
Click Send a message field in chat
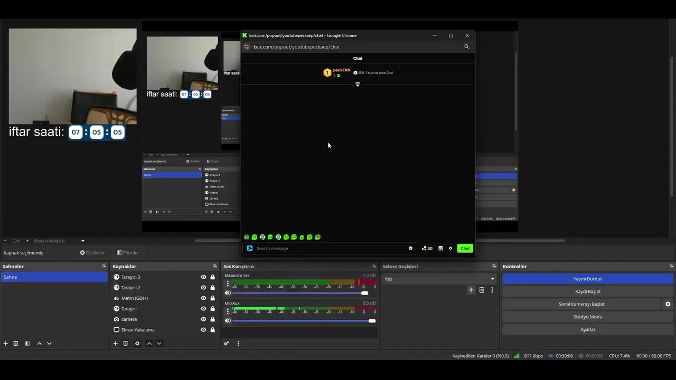[x=330, y=248]
